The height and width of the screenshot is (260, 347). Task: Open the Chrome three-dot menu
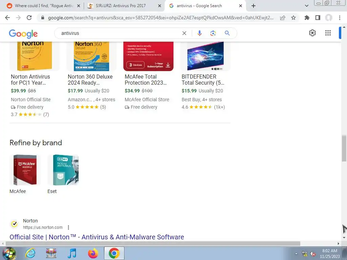[x=340, y=18]
